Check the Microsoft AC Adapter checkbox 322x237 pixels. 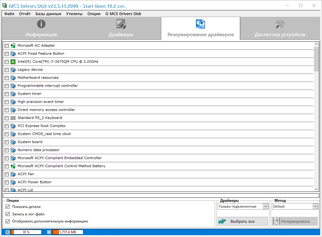6,46
